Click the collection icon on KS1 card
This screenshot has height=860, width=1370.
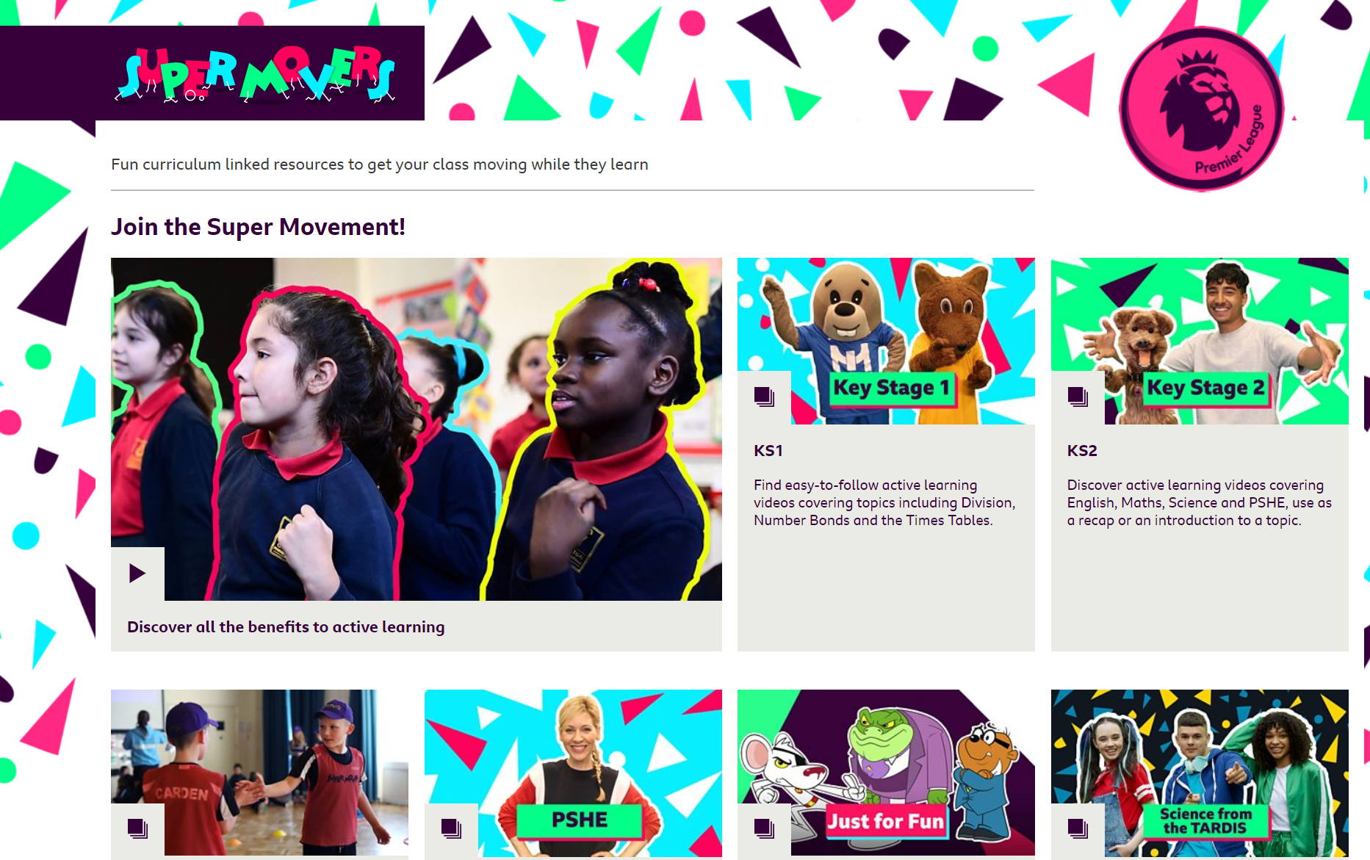764,397
